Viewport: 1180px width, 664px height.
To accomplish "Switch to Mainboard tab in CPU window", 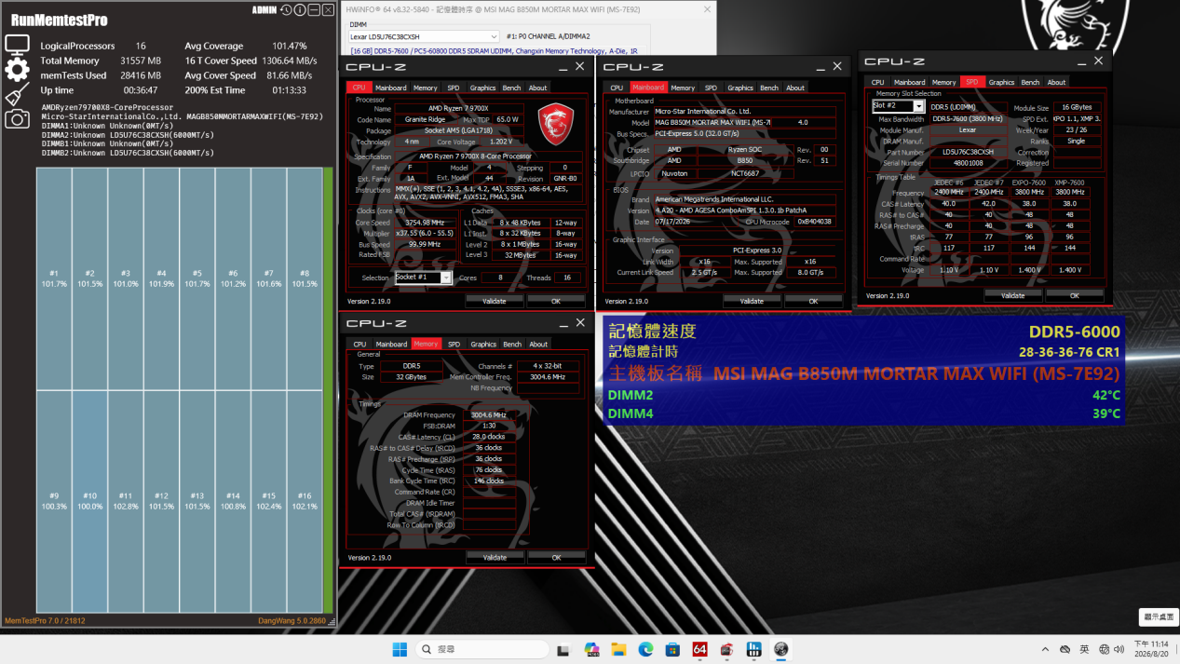I will tap(391, 88).
